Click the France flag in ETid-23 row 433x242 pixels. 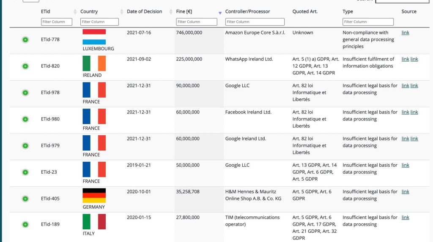(94, 169)
